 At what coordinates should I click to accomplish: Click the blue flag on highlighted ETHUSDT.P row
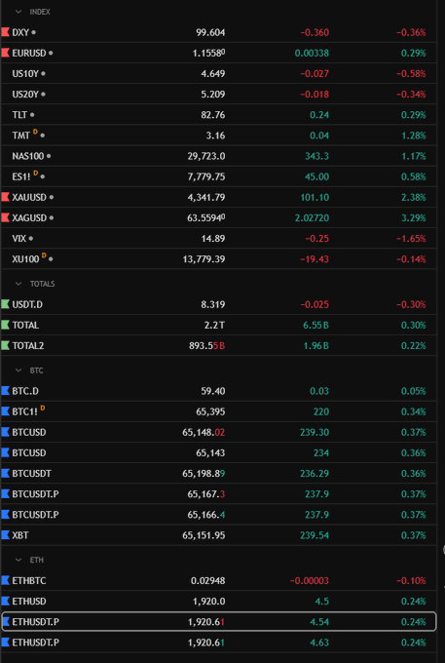pos(6,622)
